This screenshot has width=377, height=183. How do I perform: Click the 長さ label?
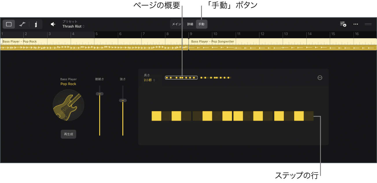point(147,75)
